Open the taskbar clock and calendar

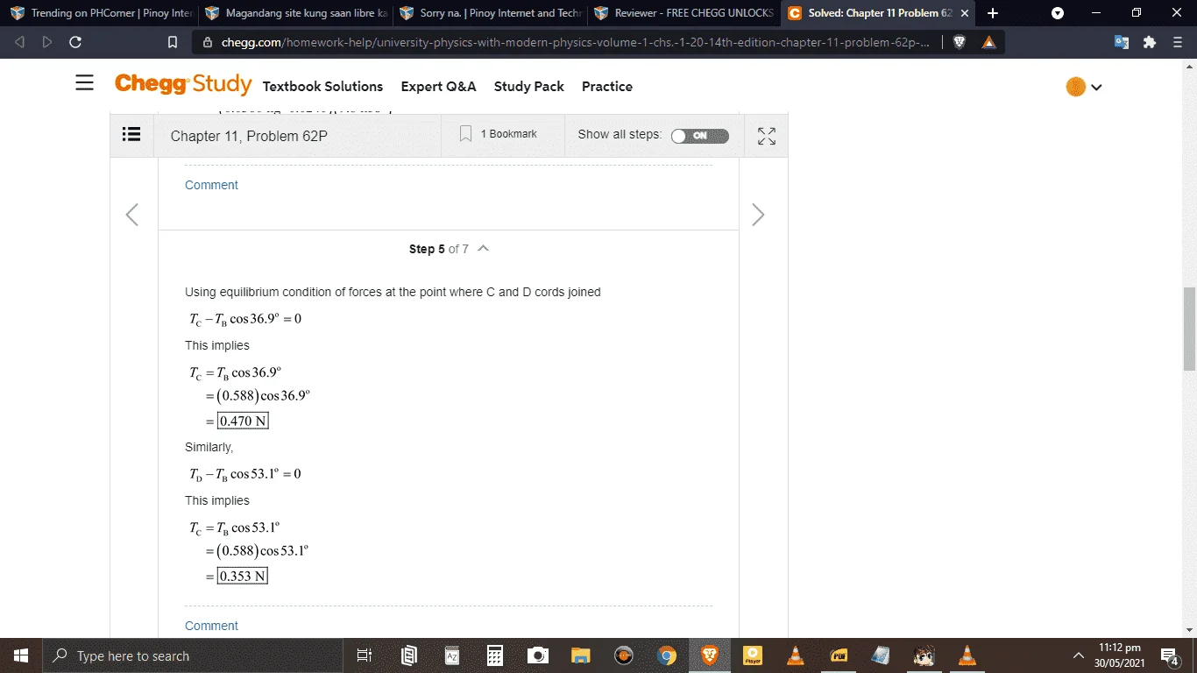click(x=1120, y=655)
